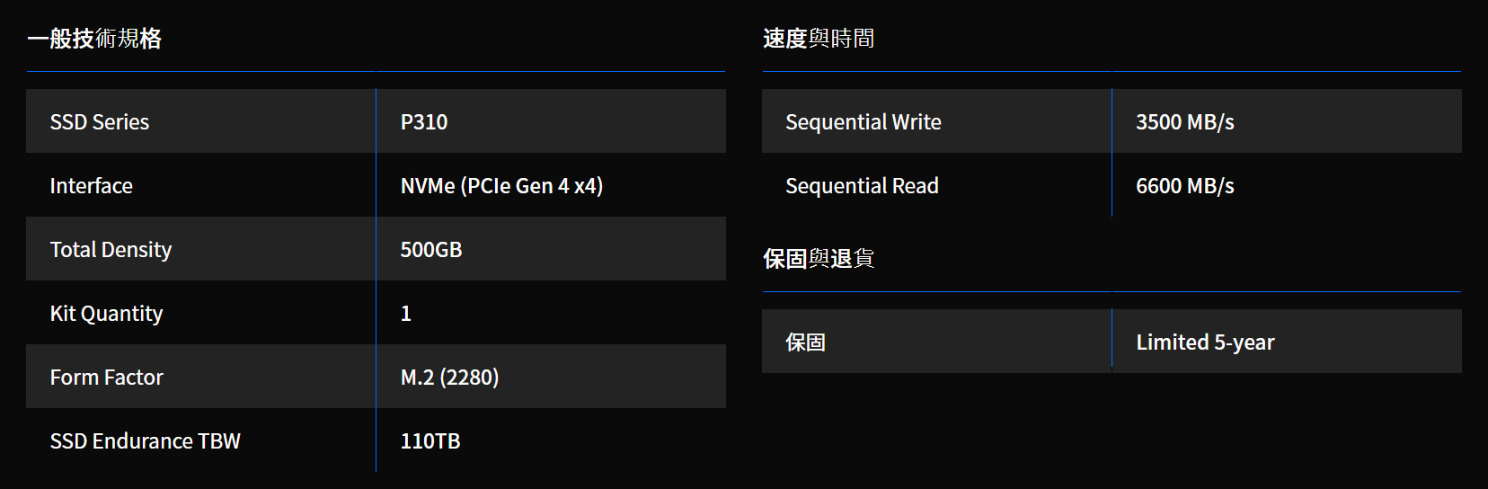Screen dimensions: 1488x489
Task: Click the NVMe (PCIe Gen 4 x4) value
Action: [501, 186]
